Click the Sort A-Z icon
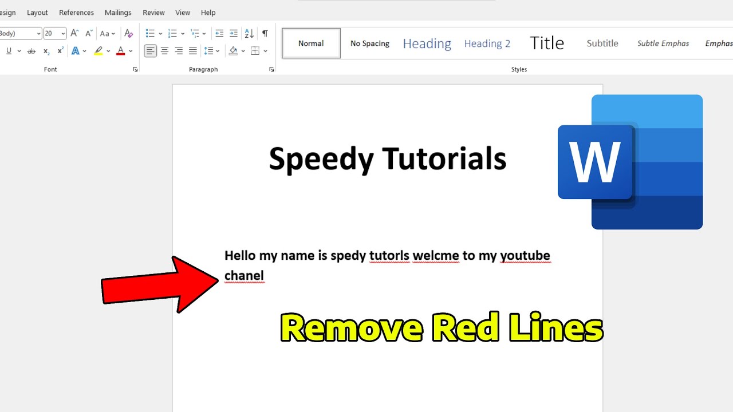Viewport: 733px width, 412px height. 249,33
